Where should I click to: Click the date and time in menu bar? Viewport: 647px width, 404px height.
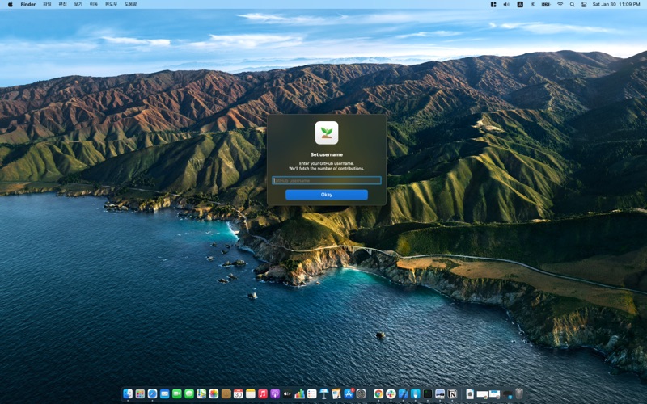coord(615,4)
